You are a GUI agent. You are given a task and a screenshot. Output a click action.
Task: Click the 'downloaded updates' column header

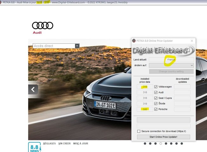pos(182,80)
